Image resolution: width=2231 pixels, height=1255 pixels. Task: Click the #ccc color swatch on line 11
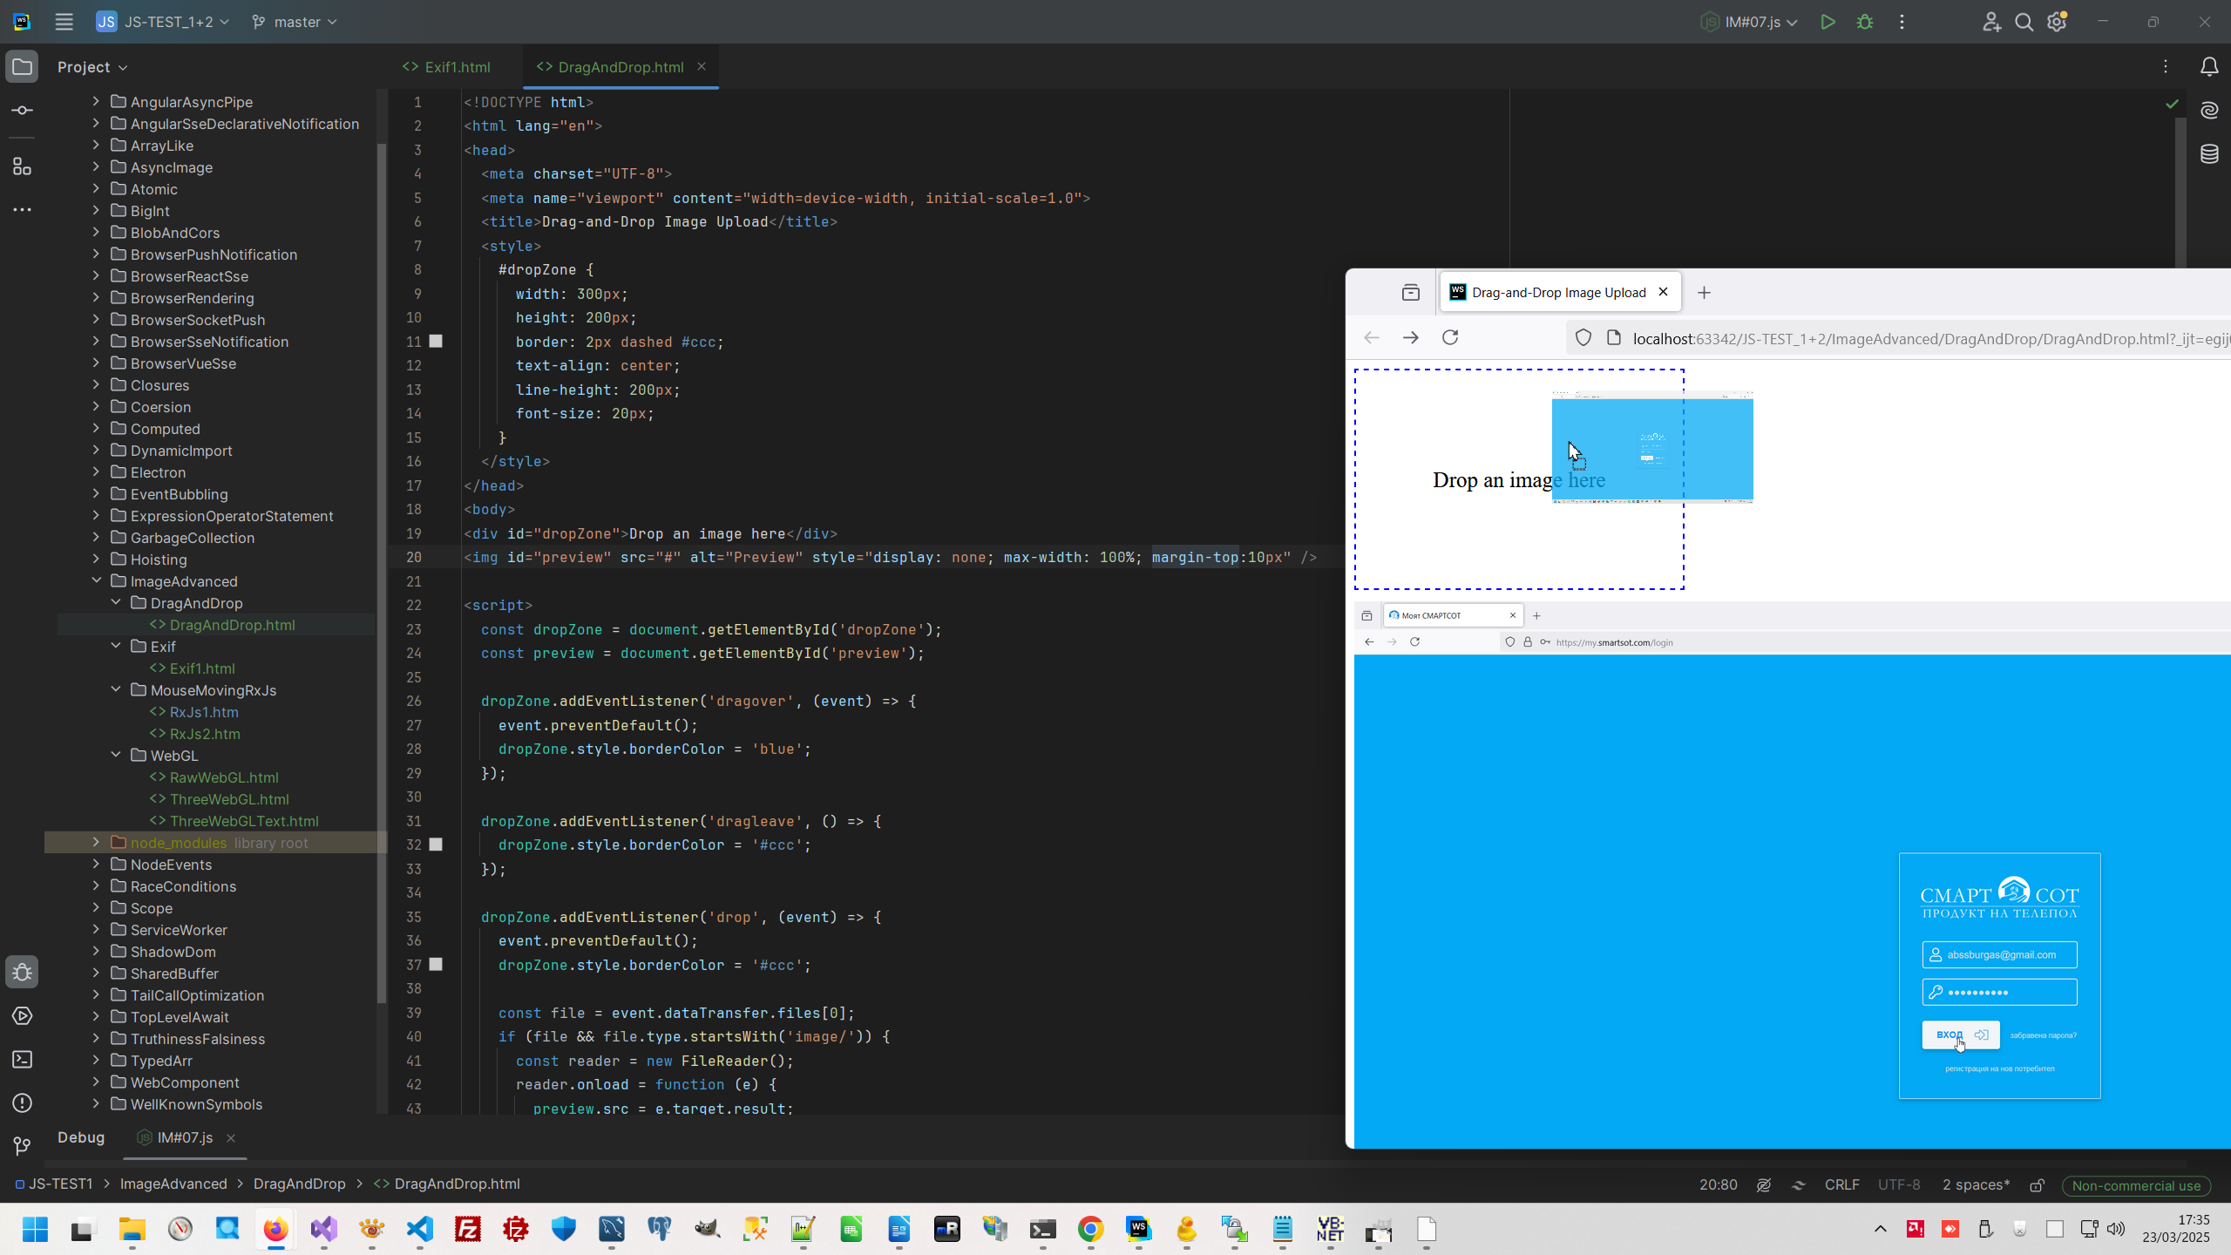coord(436,342)
